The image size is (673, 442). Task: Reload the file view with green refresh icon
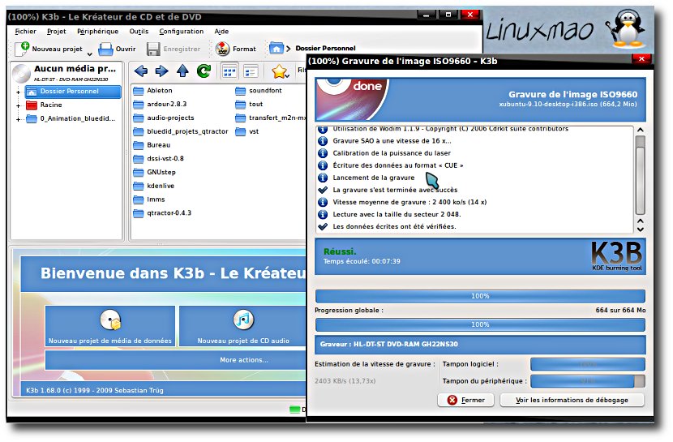pos(204,71)
